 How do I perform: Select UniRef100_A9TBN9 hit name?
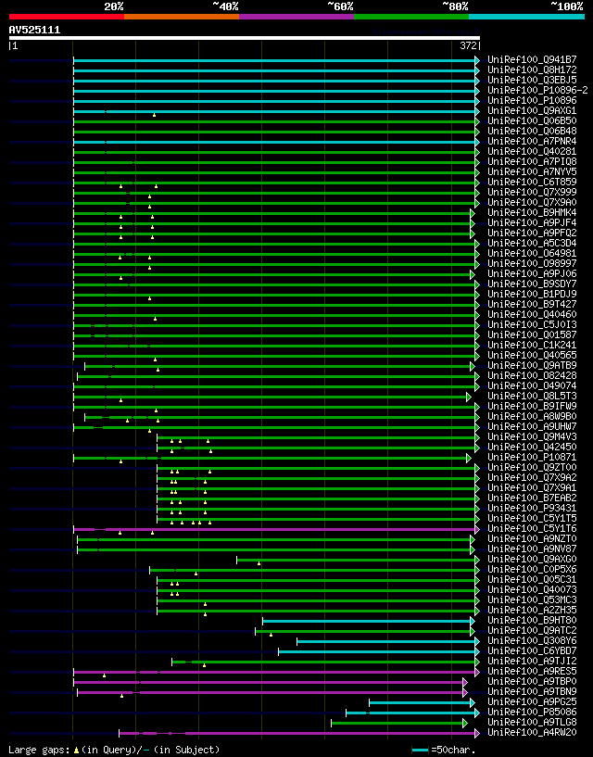pos(532,692)
